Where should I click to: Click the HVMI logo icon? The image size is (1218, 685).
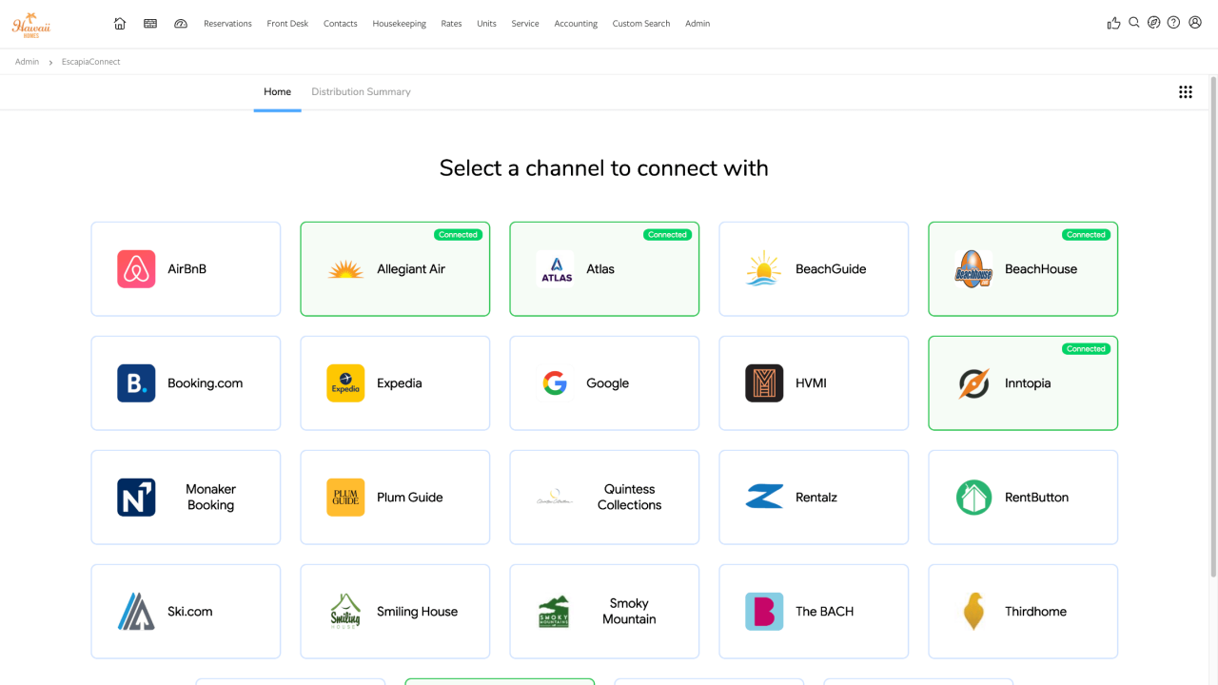click(764, 383)
